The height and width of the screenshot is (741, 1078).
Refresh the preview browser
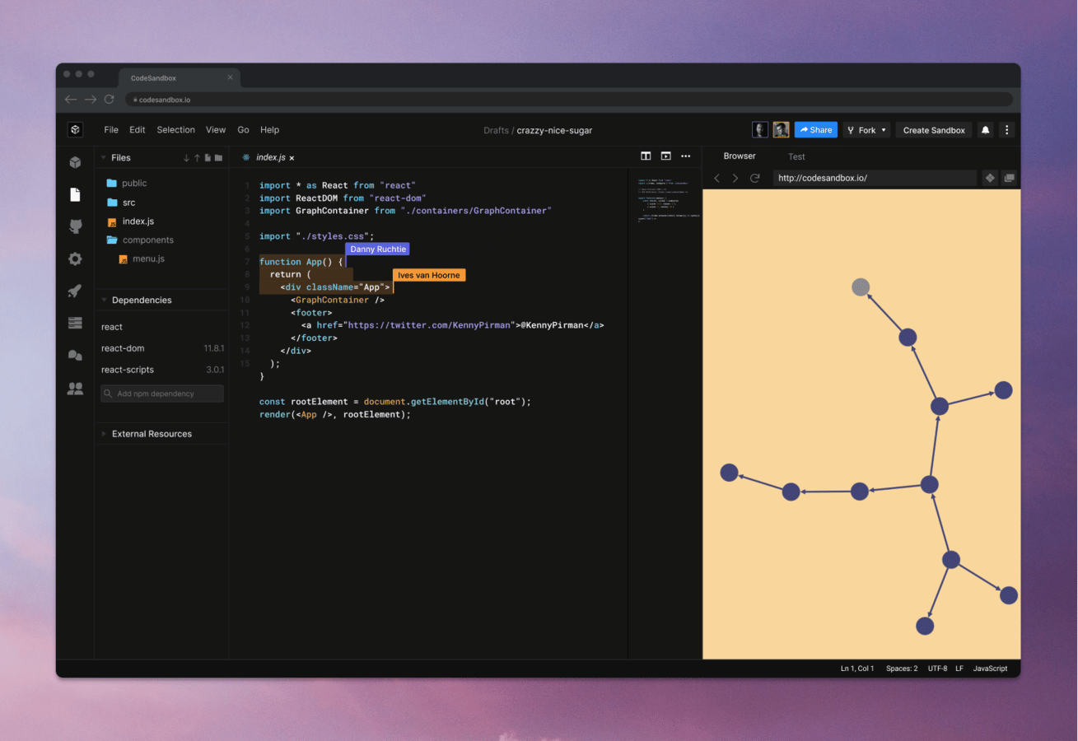pos(754,178)
